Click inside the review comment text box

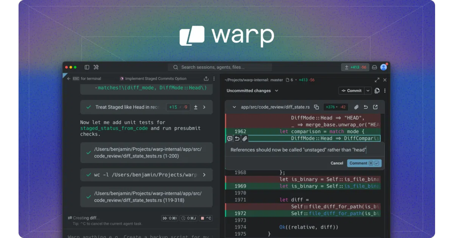point(305,150)
